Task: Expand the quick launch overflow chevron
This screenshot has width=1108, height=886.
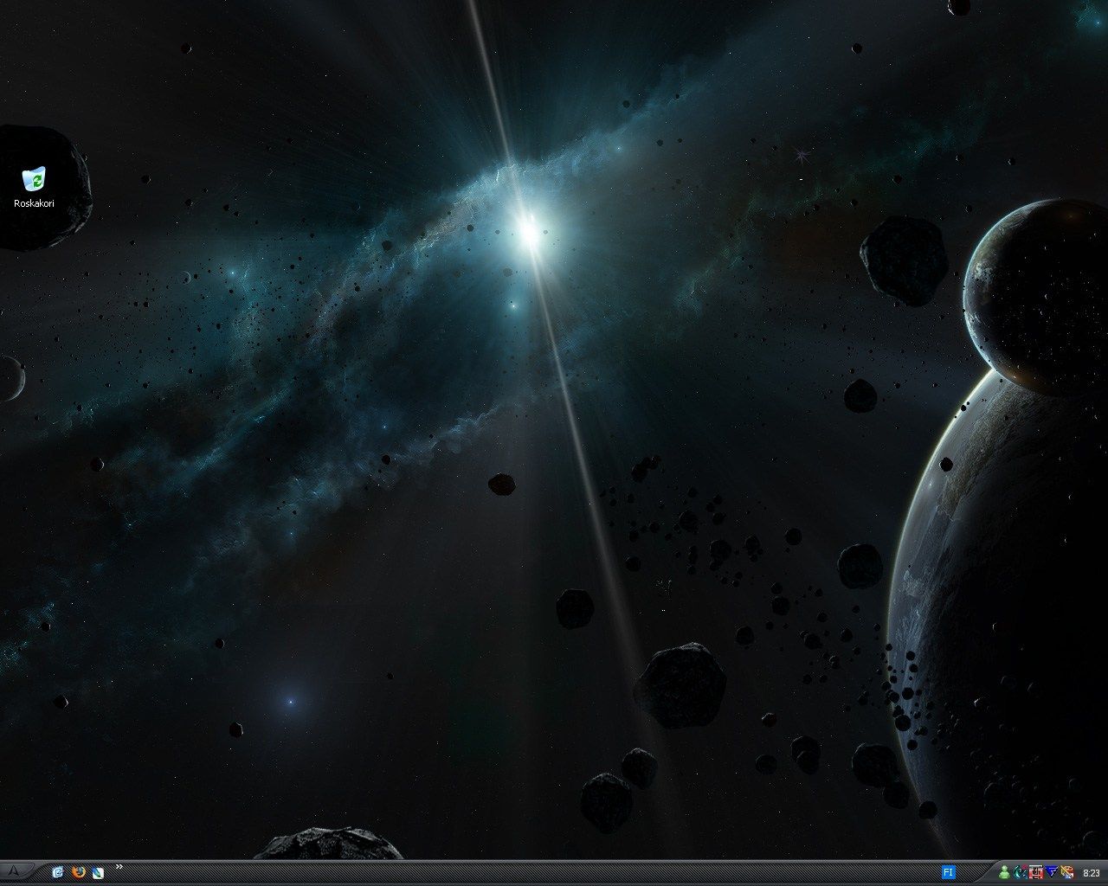Action: coord(119,866)
